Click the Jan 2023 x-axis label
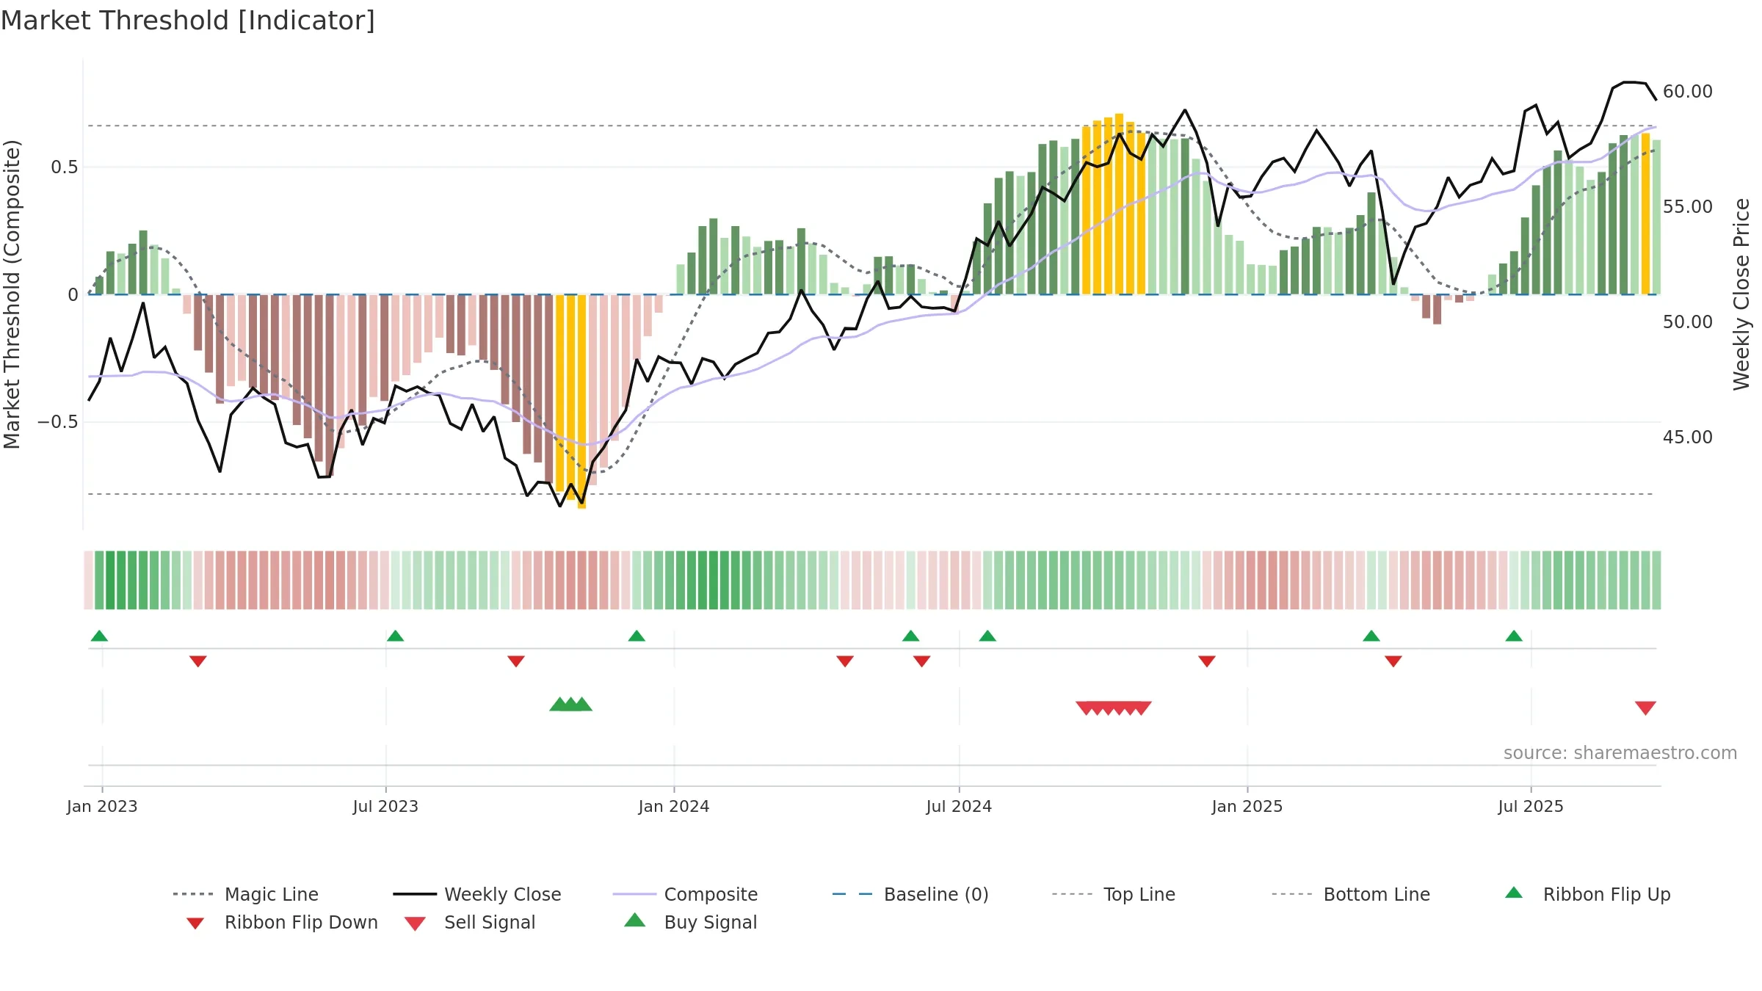Image resolution: width=1762 pixels, height=991 pixels. [x=102, y=806]
